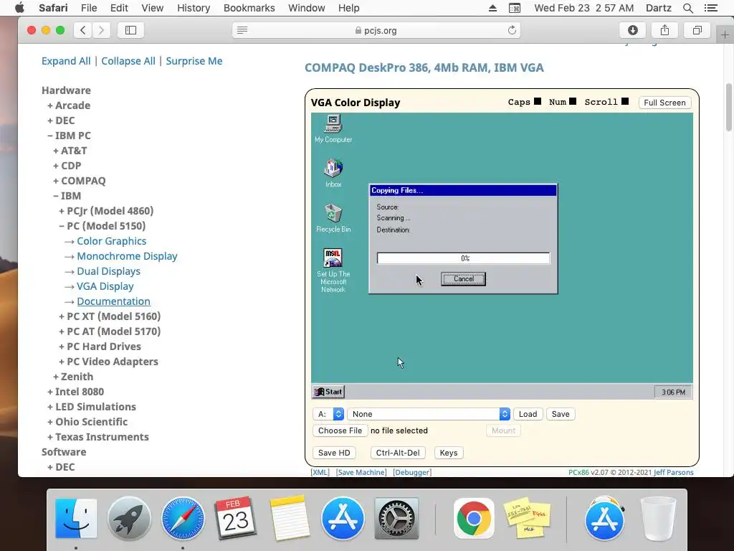
Task: Click the Scroll lock indicator light
Action: (625, 101)
